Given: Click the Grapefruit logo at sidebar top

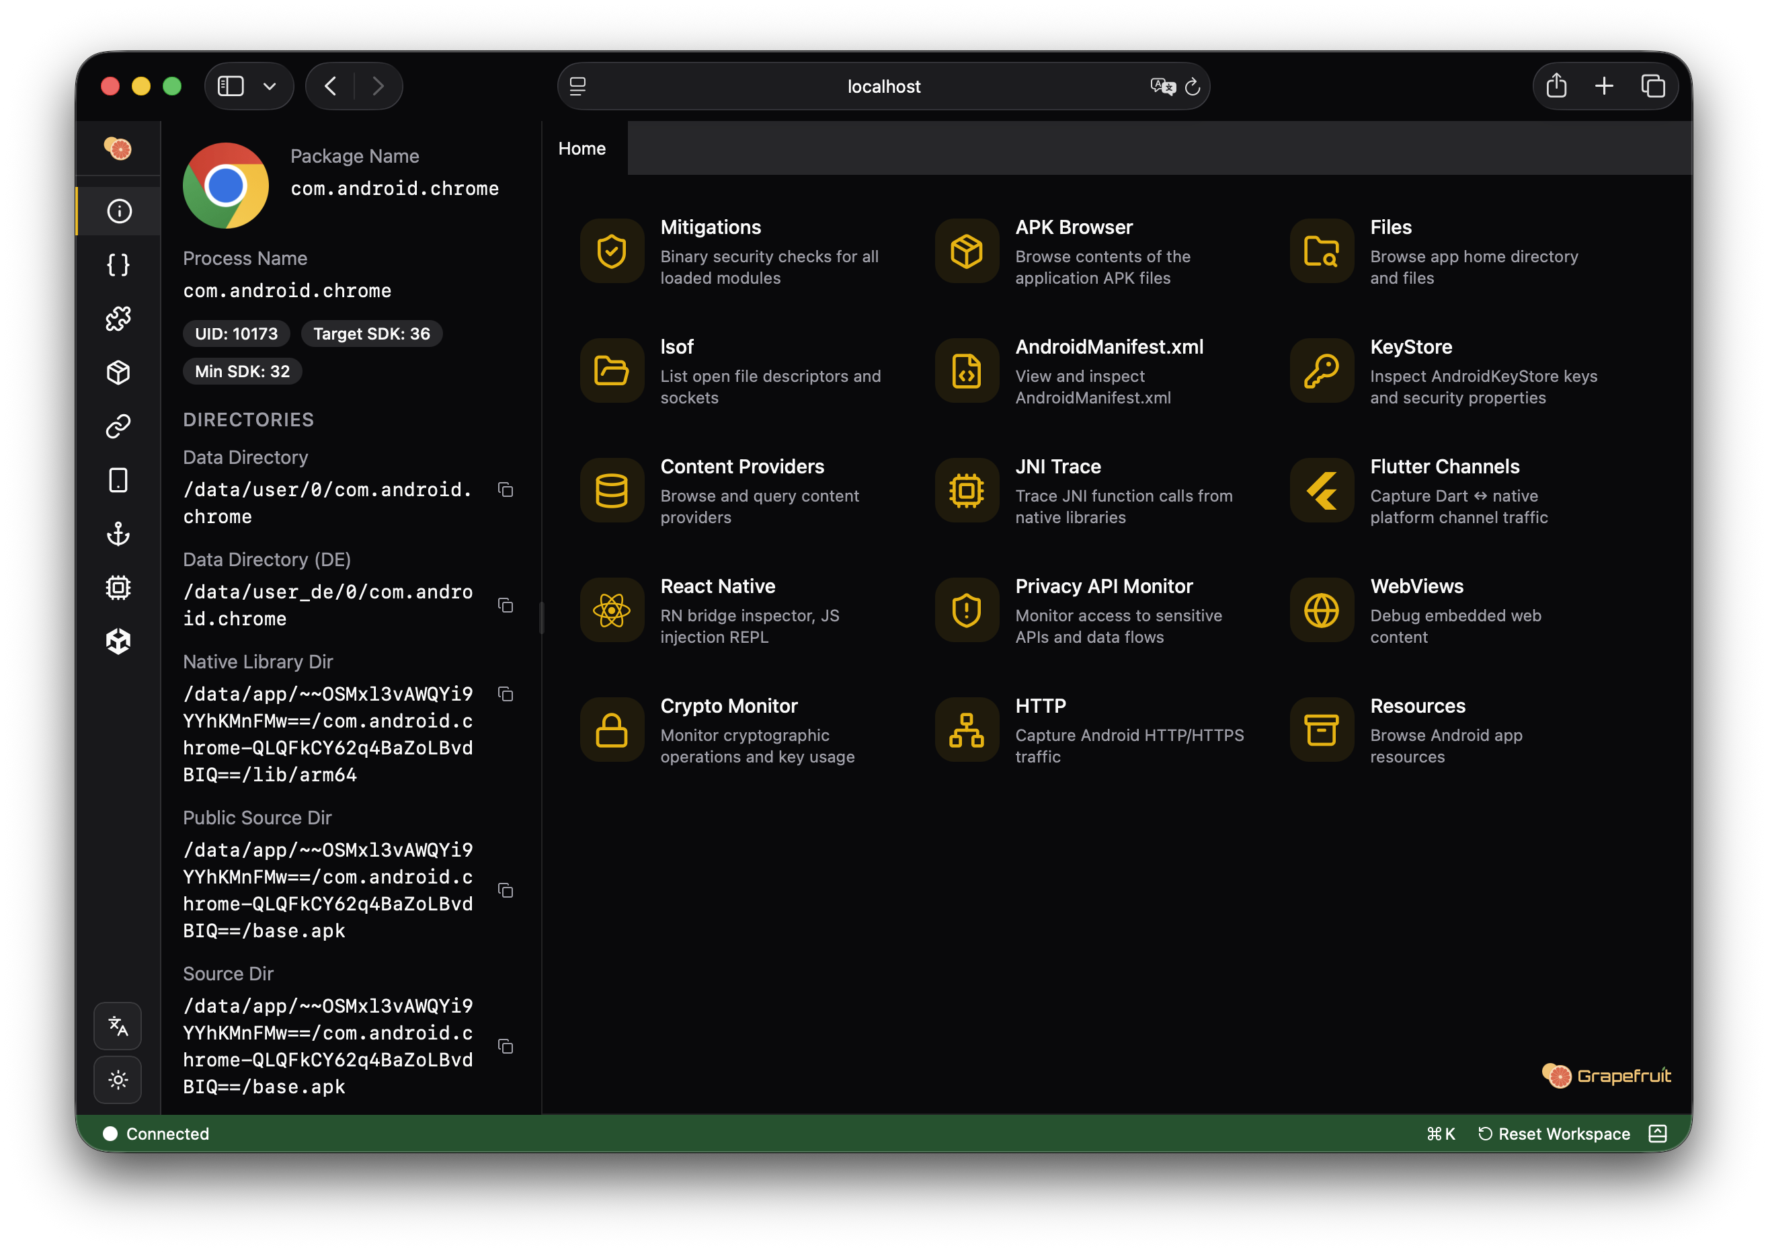Looking at the screenshot, I should click(117, 148).
